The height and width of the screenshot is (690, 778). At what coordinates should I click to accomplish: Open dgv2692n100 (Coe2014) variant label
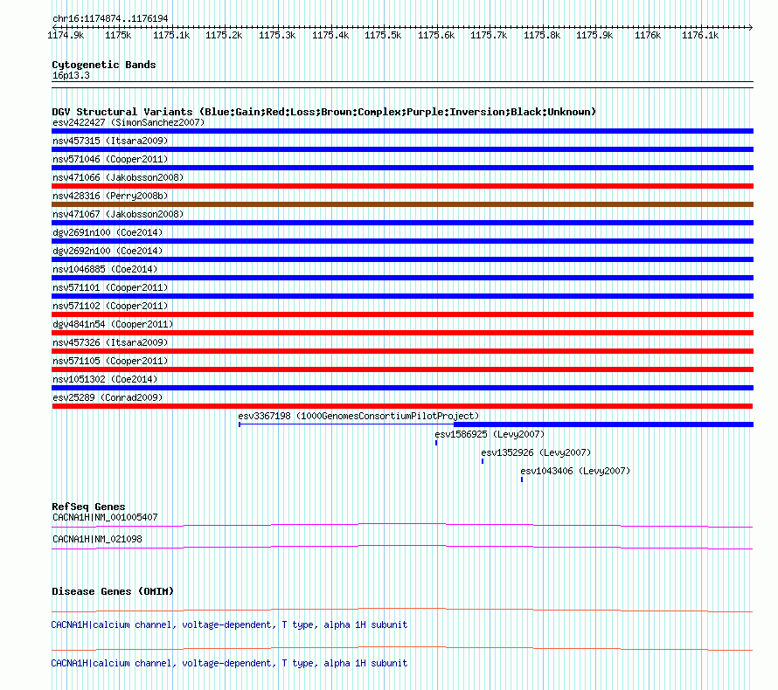click(108, 251)
